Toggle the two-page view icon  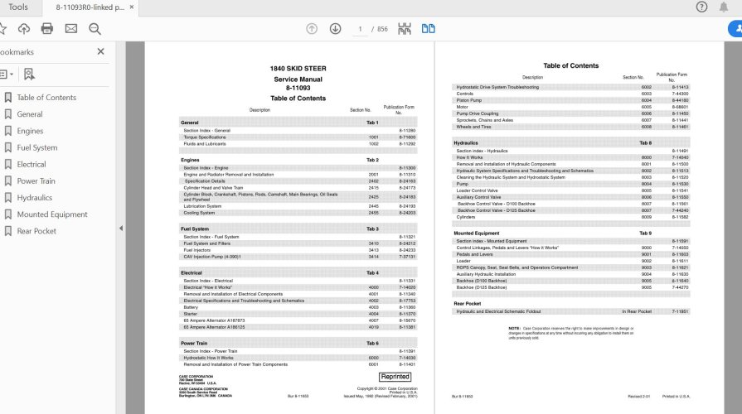point(428,29)
